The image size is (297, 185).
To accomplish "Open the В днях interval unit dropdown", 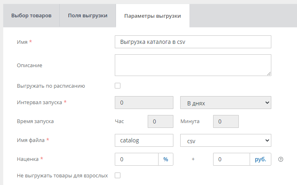I will [226, 103].
